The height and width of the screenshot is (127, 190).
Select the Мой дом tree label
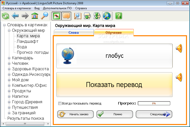(20, 80)
